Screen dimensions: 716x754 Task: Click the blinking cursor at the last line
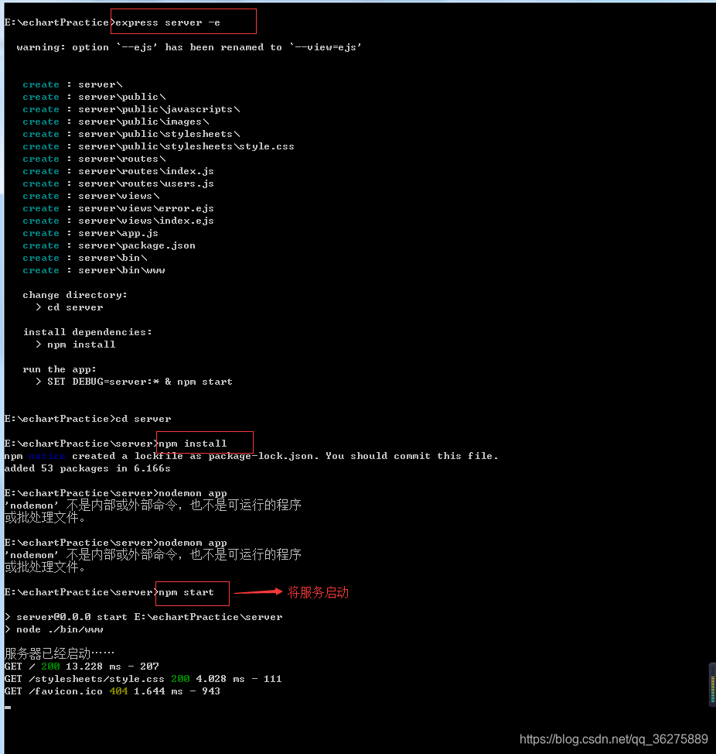8,708
